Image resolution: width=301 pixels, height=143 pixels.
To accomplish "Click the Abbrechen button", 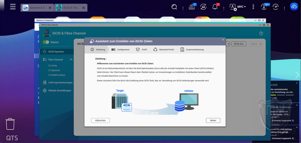I will pos(100,120).
